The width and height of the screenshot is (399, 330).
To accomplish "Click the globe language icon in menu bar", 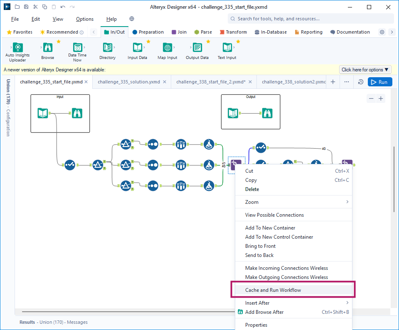I will 132,19.
